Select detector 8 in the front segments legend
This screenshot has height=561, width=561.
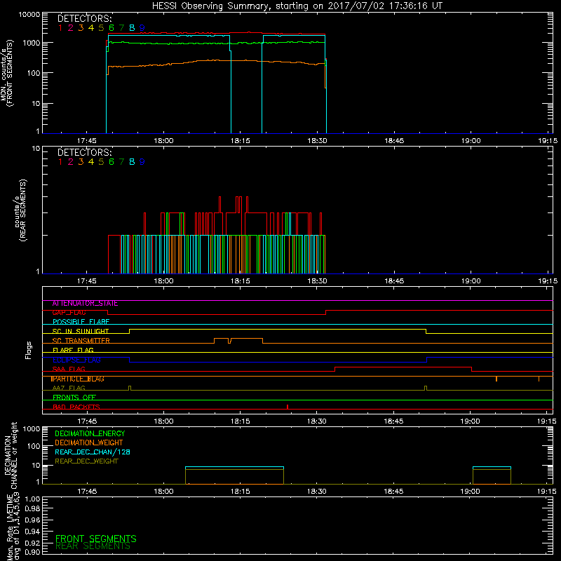point(132,28)
